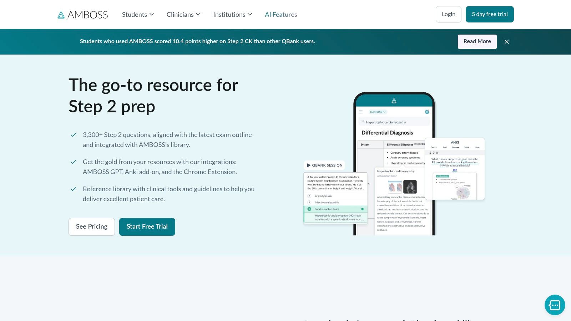Expand the Students dropdown

[x=138, y=14]
